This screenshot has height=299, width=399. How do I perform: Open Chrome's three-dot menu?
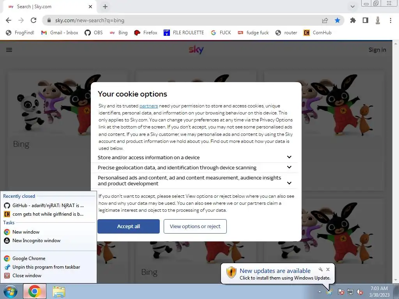[390, 20]
